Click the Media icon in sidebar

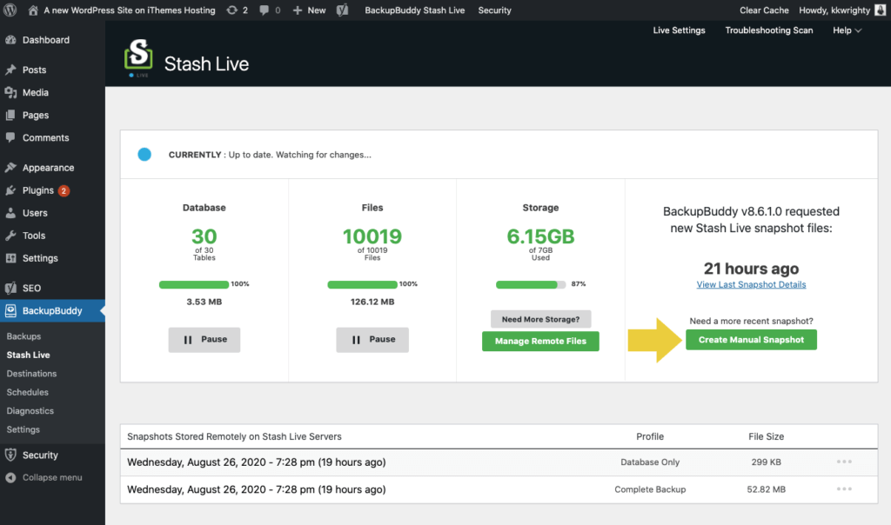[x=10, y=92]
